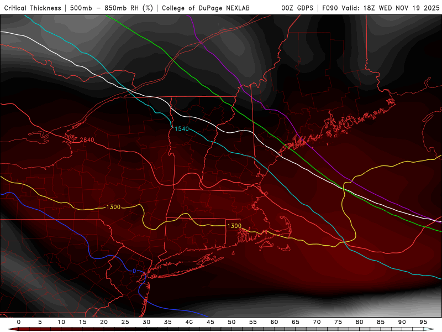Click the Long Island outline on the map
Viewport: 442px width, 332px height.
[186, 266]
